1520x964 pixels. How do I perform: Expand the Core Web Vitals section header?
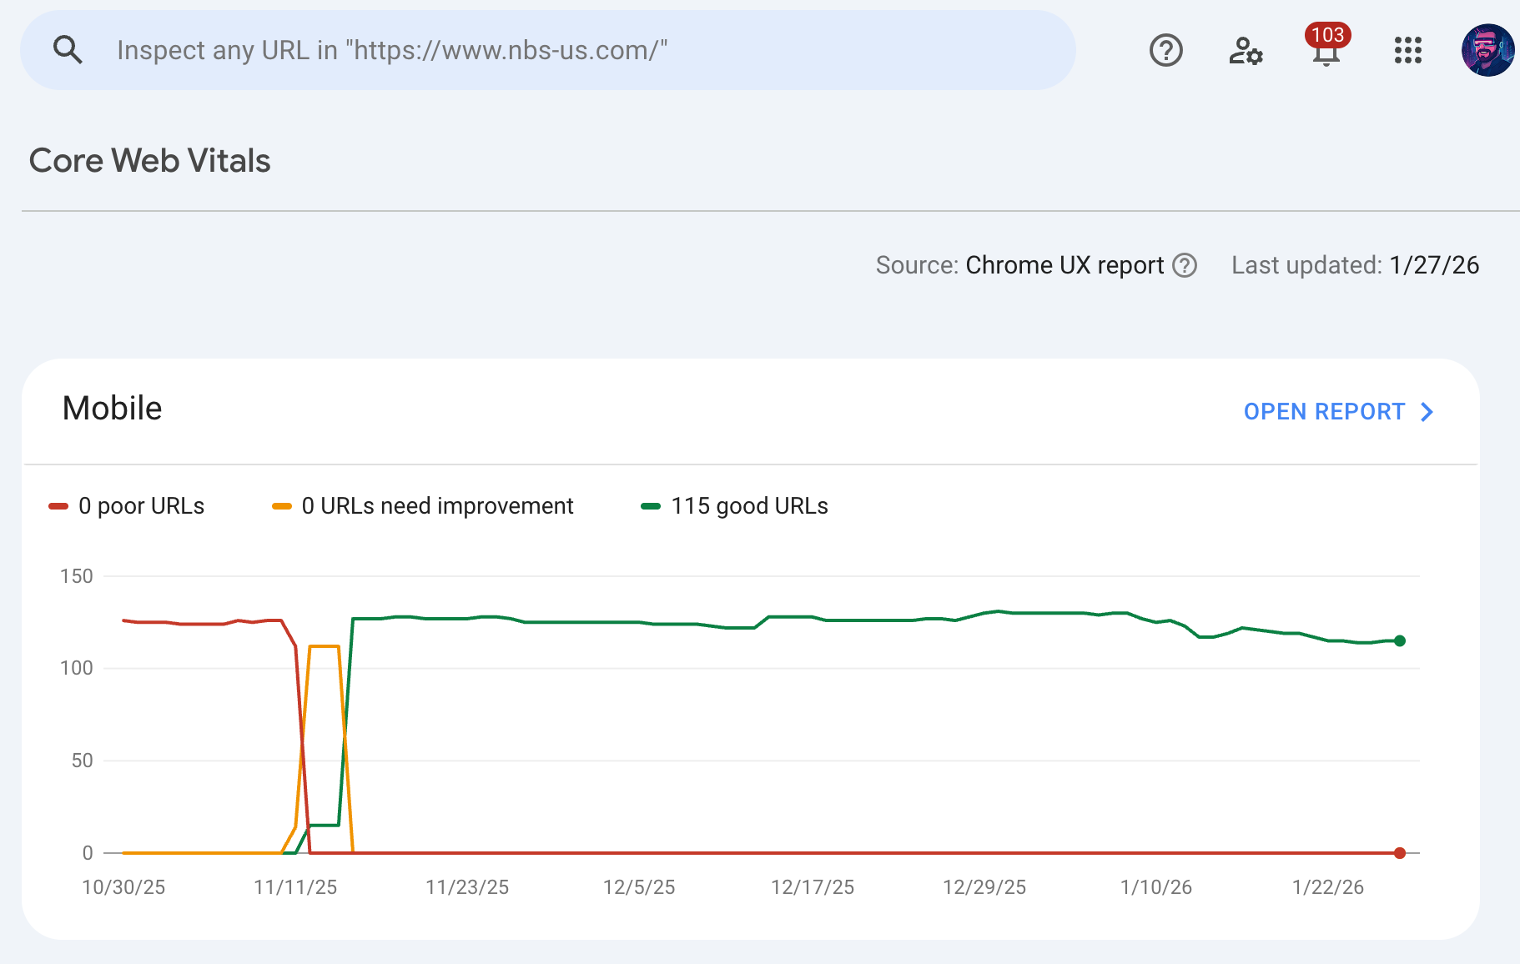pos(150,160)
